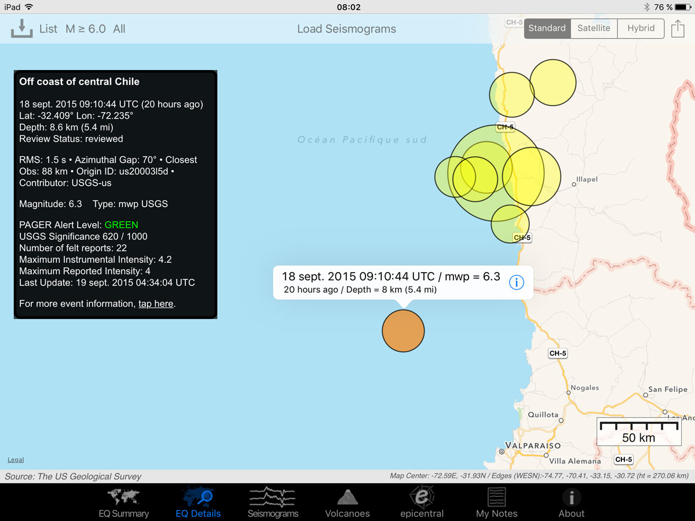Tap the 'Off coast of central Chile' title
This screenshot has height=521, width=695.
[79, 82]
